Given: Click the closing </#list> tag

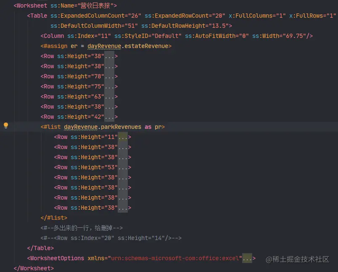Looking at the screenshot, I should coord(54,218).
